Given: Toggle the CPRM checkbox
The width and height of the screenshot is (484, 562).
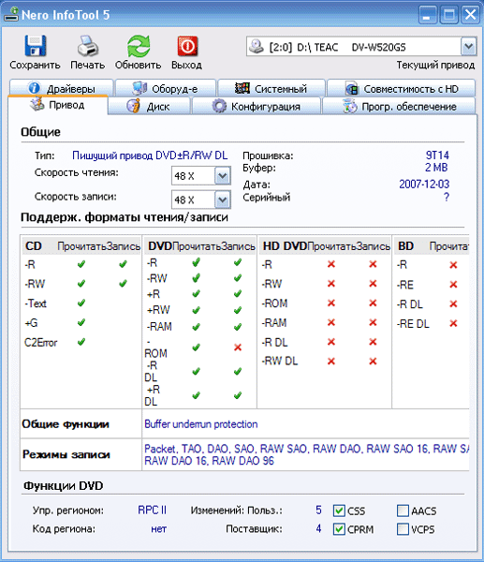Looking at the screenshot, I should pos(339,529).
